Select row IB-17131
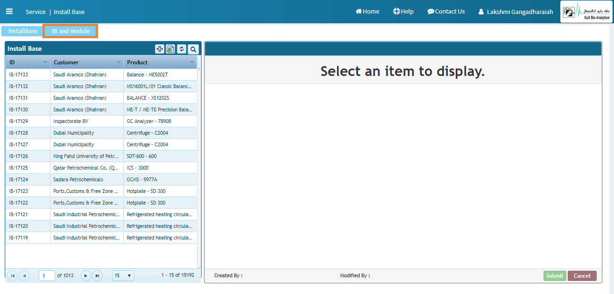The height and width of the screenshot is (294, 614). (x=101, y=98)
